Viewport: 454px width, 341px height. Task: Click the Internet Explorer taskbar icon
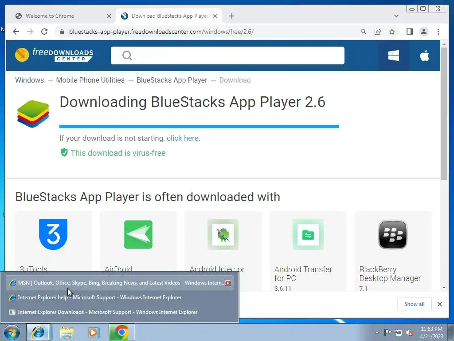point(38,332)
